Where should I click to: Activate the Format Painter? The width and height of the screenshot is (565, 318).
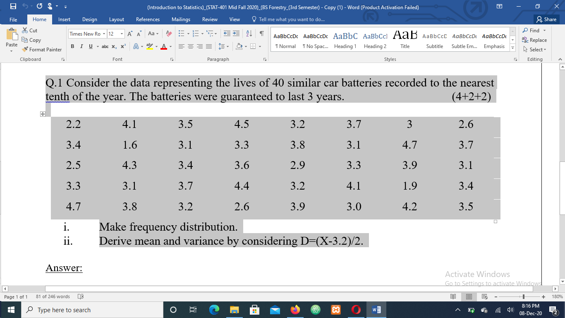point(42,49)
